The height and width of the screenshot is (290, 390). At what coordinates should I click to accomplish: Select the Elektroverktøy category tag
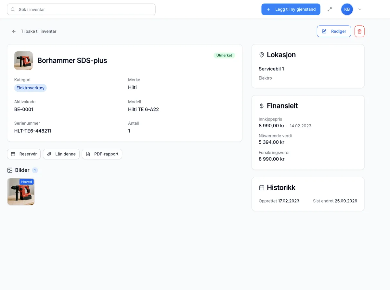click(31, 88)
